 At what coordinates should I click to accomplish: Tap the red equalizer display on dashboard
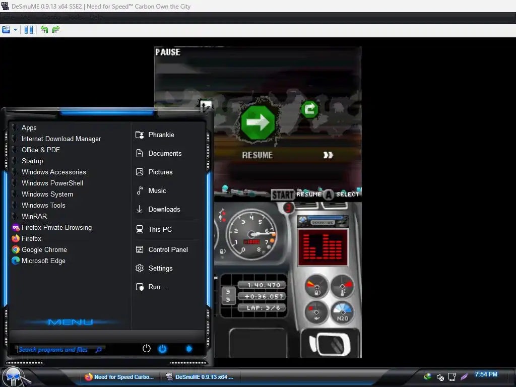pyautogui.click(x=323, y=247)
